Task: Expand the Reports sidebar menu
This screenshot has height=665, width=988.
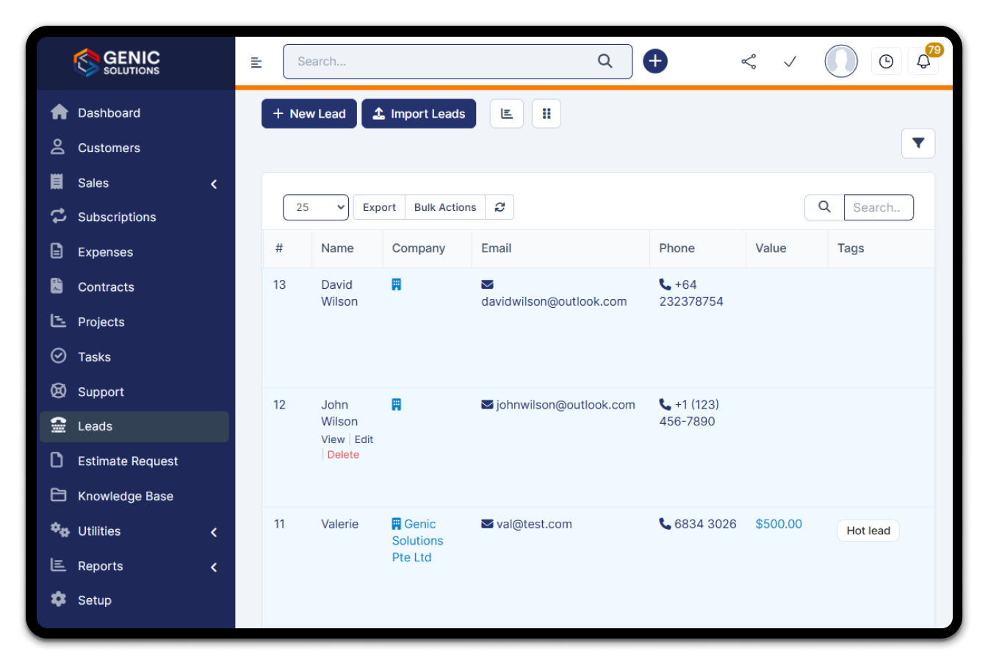Action: tap(134, 567)
